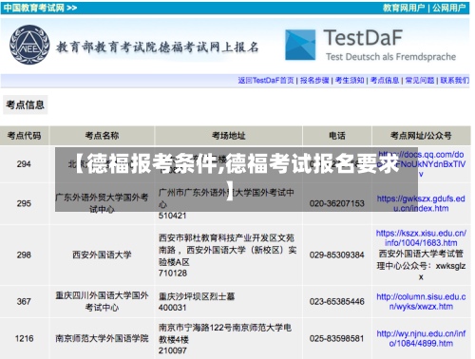This screenshot has width=475, height=359.
Task: Click the 考点代码 column header
Action: (25, 136)
